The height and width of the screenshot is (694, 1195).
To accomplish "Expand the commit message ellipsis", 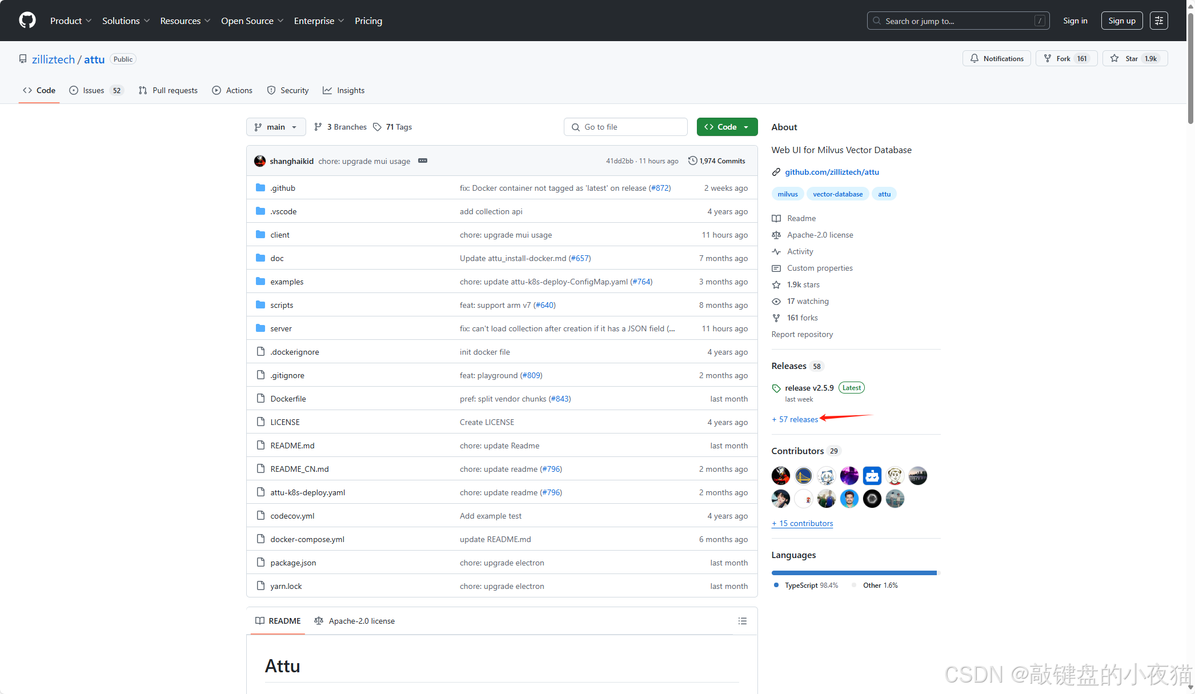I will tap(423, 161).
